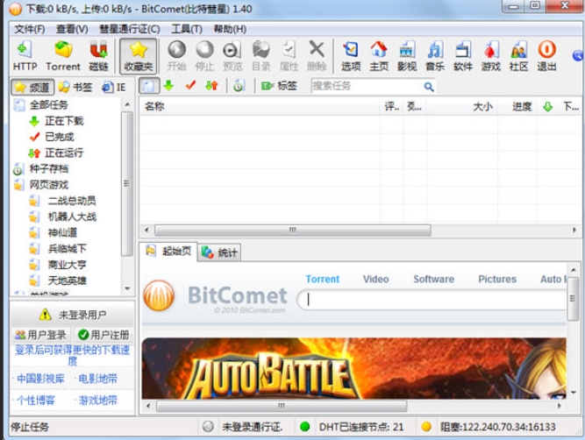
Task: Filter tasks by completed red checkmark
Action: click(190, 86)
